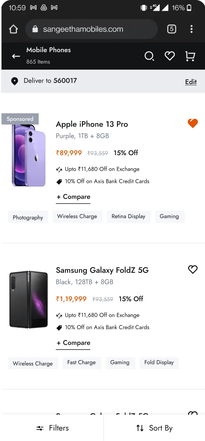The height and width of the screenshot is (441, 205).
Task: Select the Fold Display feature tag
Action: (159, 363)
